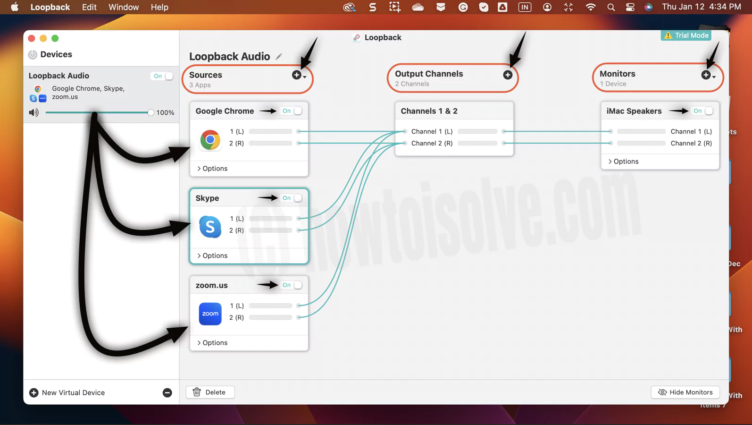Open Spotlight search in menu bar
This screenshot has height=425, width=752.
click(x=611, y=7)
